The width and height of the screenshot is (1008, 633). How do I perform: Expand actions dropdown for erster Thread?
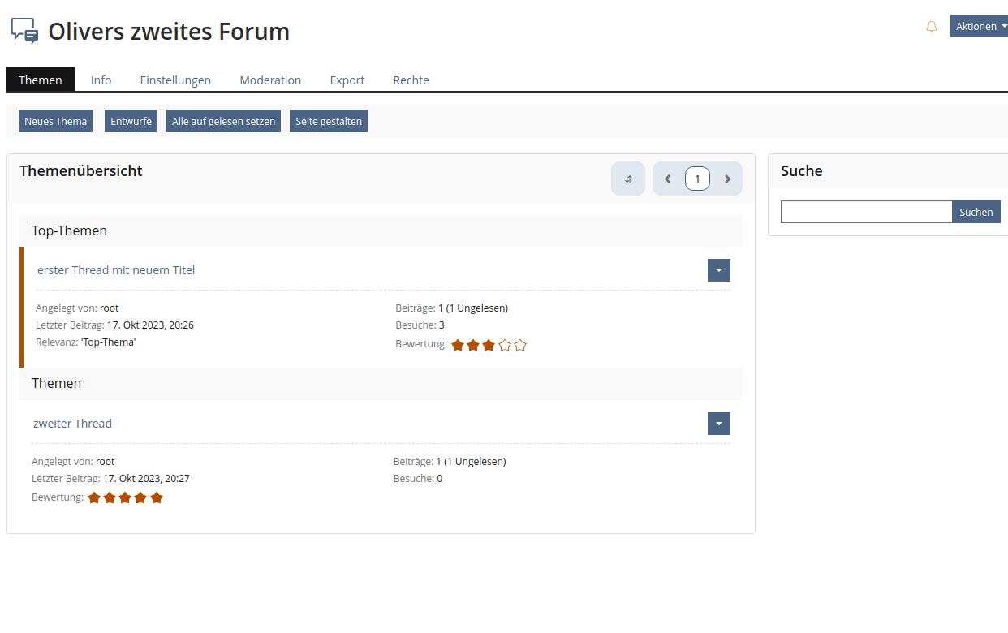point(718,270)
